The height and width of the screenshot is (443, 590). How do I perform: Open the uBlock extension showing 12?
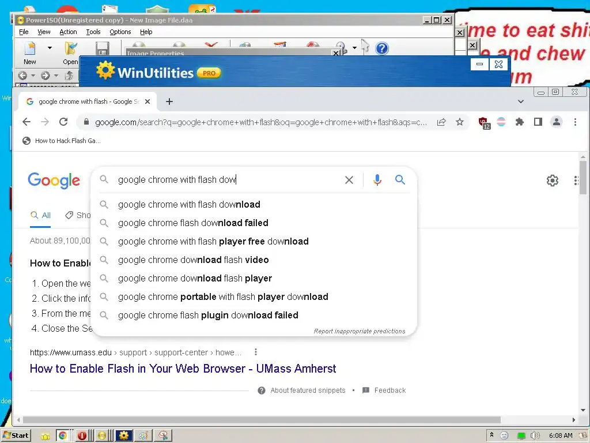[x=484, y=122]
